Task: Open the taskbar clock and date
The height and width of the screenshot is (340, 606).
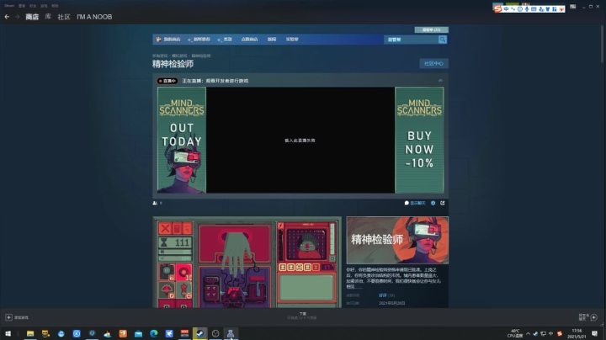Action: tap(577, 333)
